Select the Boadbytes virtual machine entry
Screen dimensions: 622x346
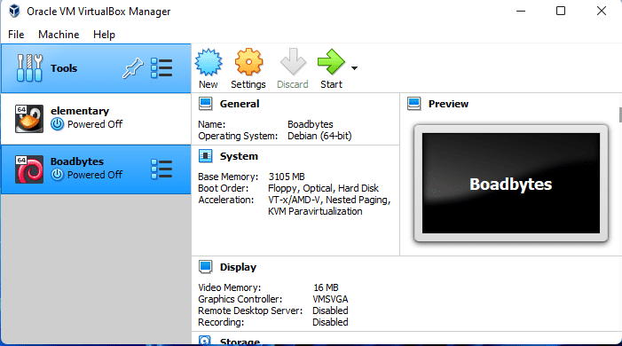coord(96,169)
